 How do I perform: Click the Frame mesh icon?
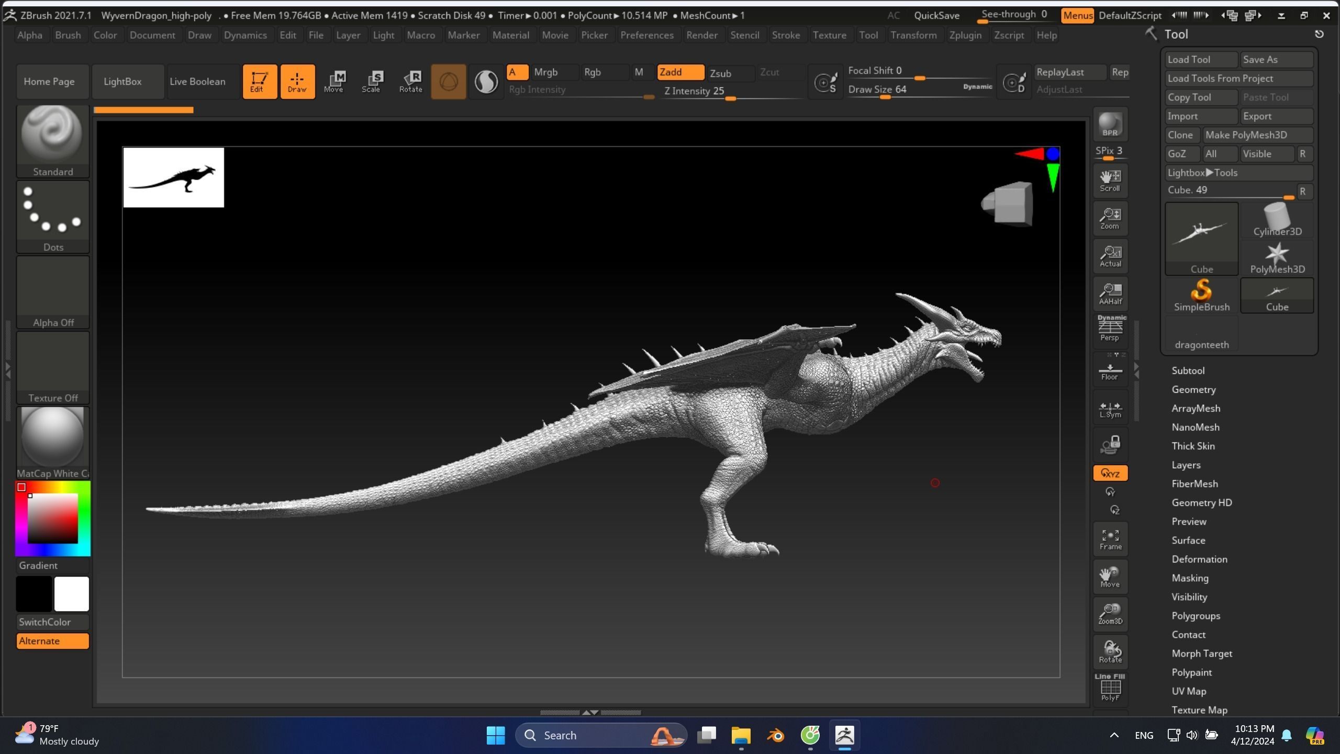[1110, 539]
